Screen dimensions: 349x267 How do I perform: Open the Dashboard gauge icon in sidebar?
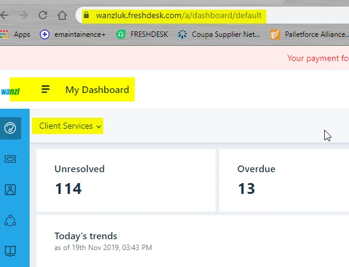[10, 128]
